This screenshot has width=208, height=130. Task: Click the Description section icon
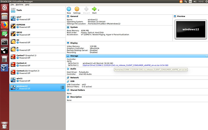coord(68,97)
